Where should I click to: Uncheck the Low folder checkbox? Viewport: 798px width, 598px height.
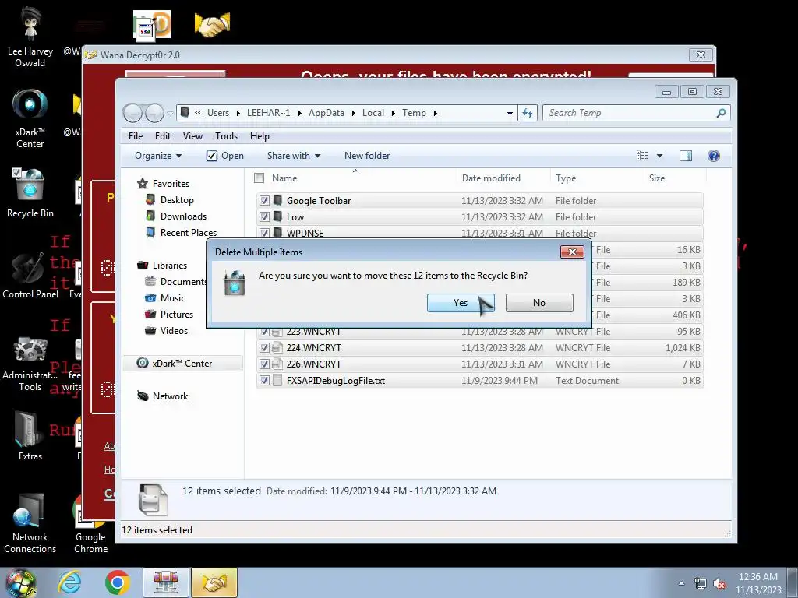click(x=264, y=216)
